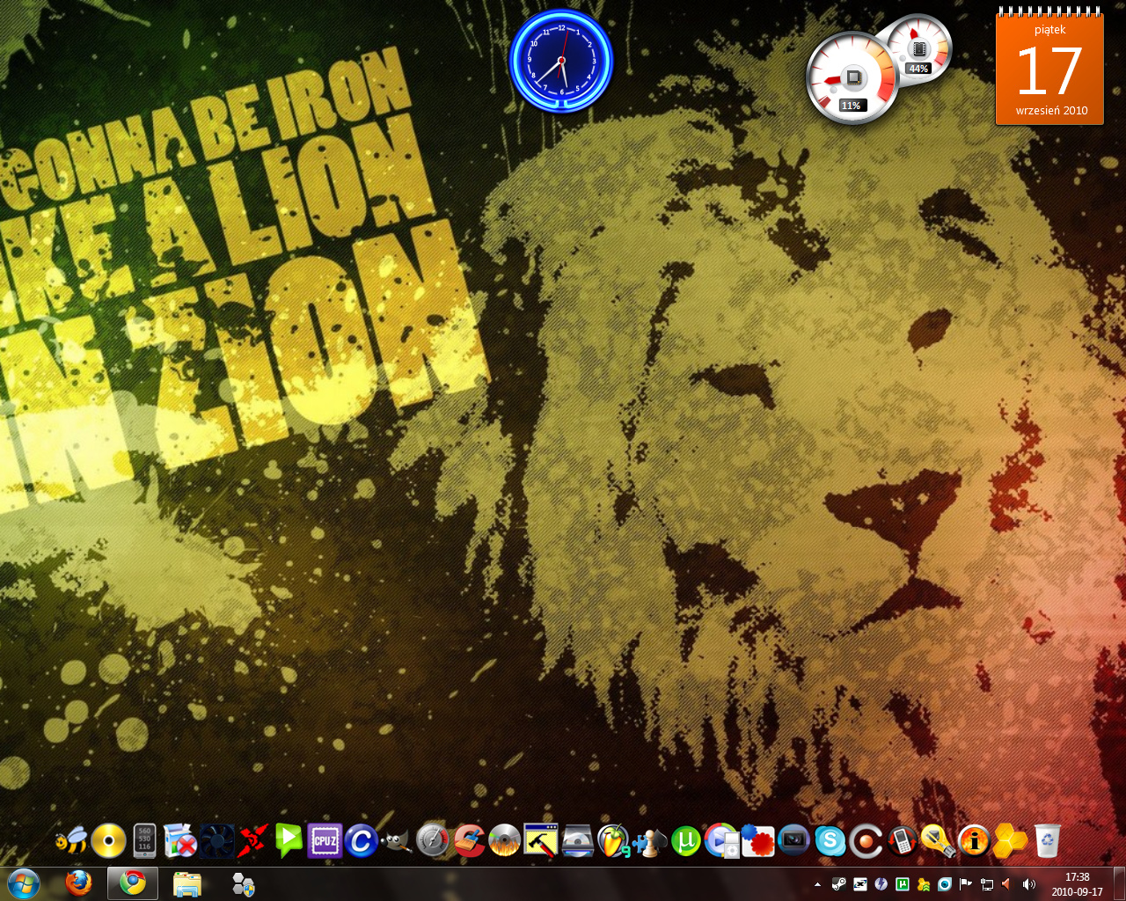Launch Skype from the dock
This screenshot has height=901, width=1126.
pyautogui.click(x=830, y=842)
